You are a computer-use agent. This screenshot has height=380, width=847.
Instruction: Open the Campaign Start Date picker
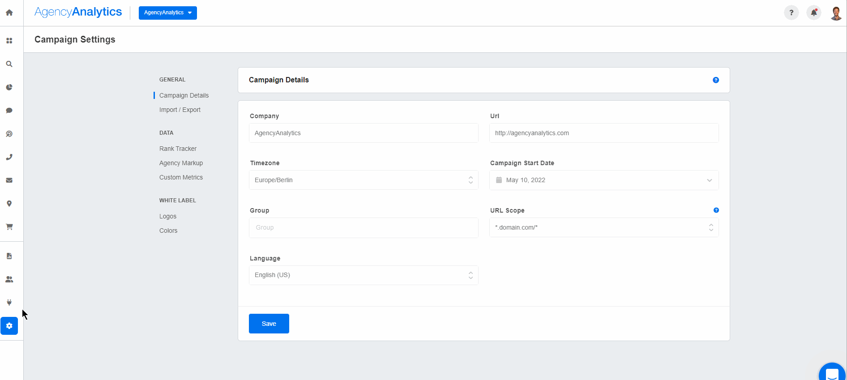[x=603, y=180]
